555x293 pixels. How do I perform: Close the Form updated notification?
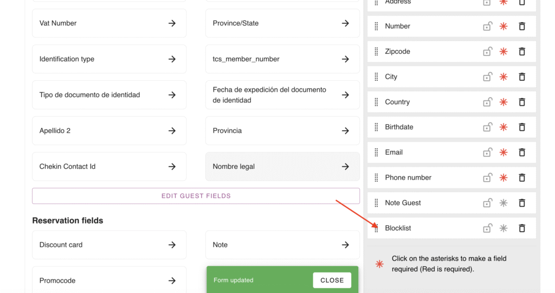click(332, 281)
